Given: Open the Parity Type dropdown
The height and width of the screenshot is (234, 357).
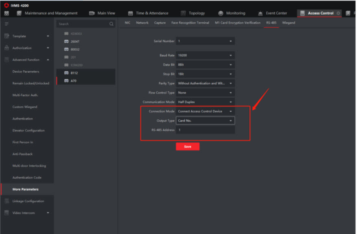Looking at the screenshot, I should tap(205, 83).
